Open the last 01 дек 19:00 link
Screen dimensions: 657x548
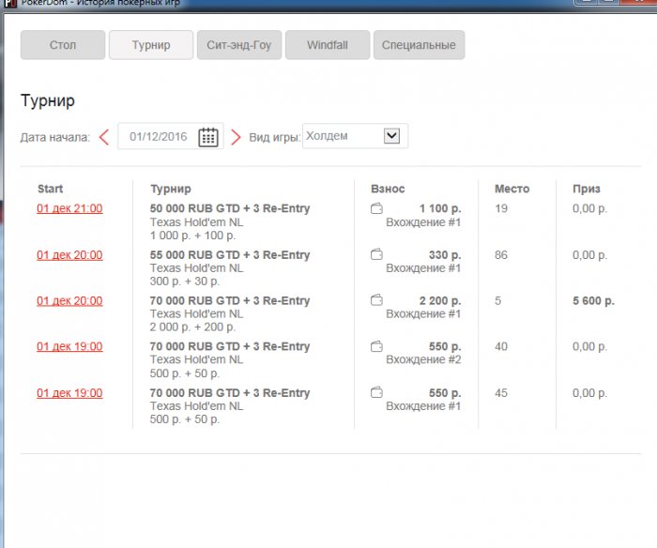coord(69,393)
